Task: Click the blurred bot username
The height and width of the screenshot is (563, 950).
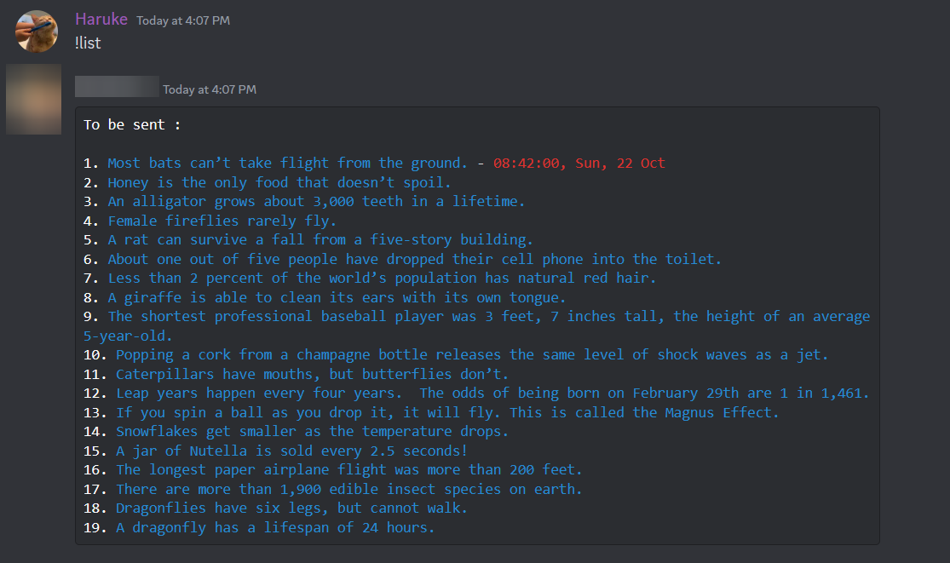Action: tap(115, 85)
